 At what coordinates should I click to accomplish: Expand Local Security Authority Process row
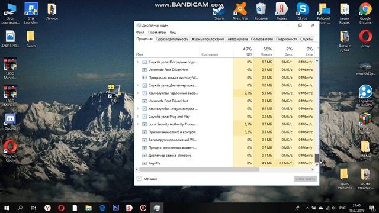tap(138, 124)
